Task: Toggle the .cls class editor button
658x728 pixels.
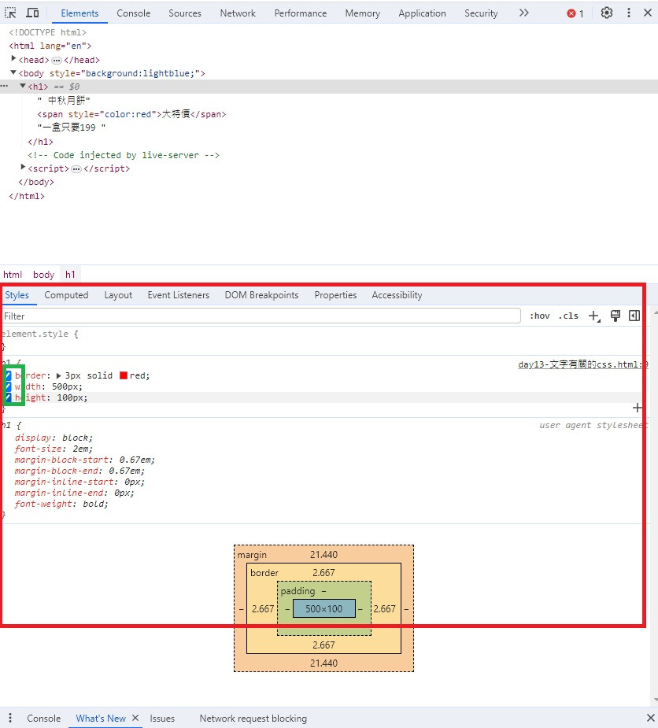Action: (x=568, y=316)
